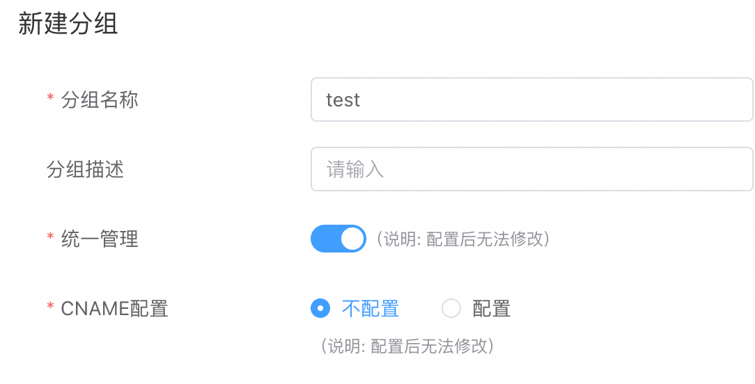Click the 分组名称 field label

(x=100, y=99)
